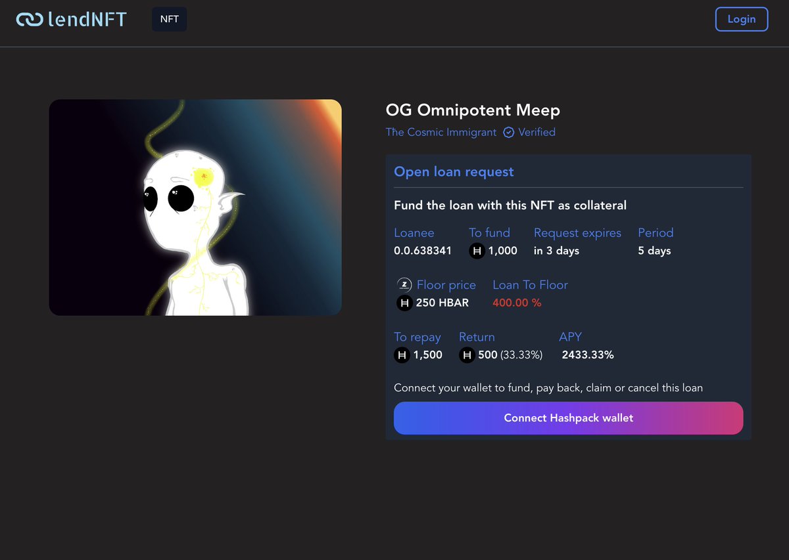The height and width of the screenshot is (560, 789).
Task: Click the Loanee label
Action: 414,233
